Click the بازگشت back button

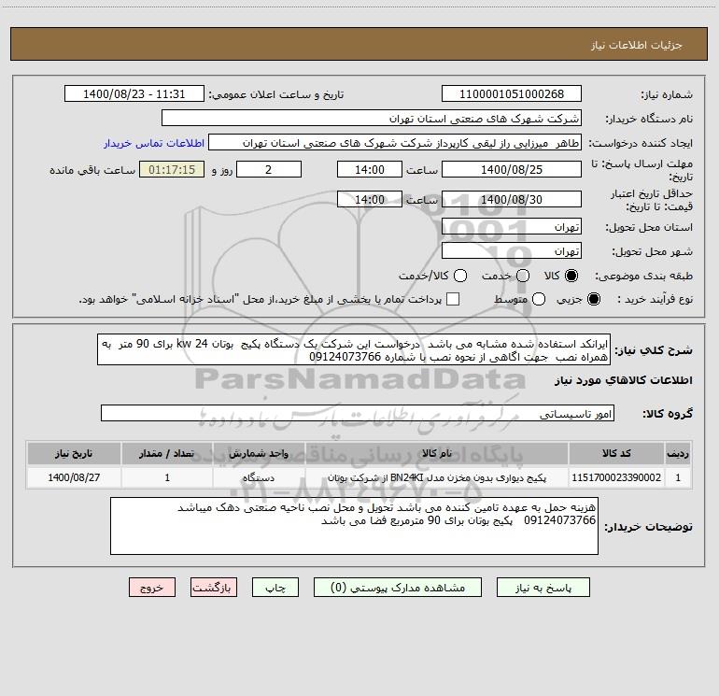click(x=214, y=588)
